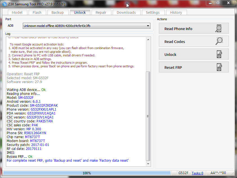The width and height of the screenshot is (237, 178).
Task: Click the Reset FRP button label
Action: pyautogui.click(x=173, y=67)
